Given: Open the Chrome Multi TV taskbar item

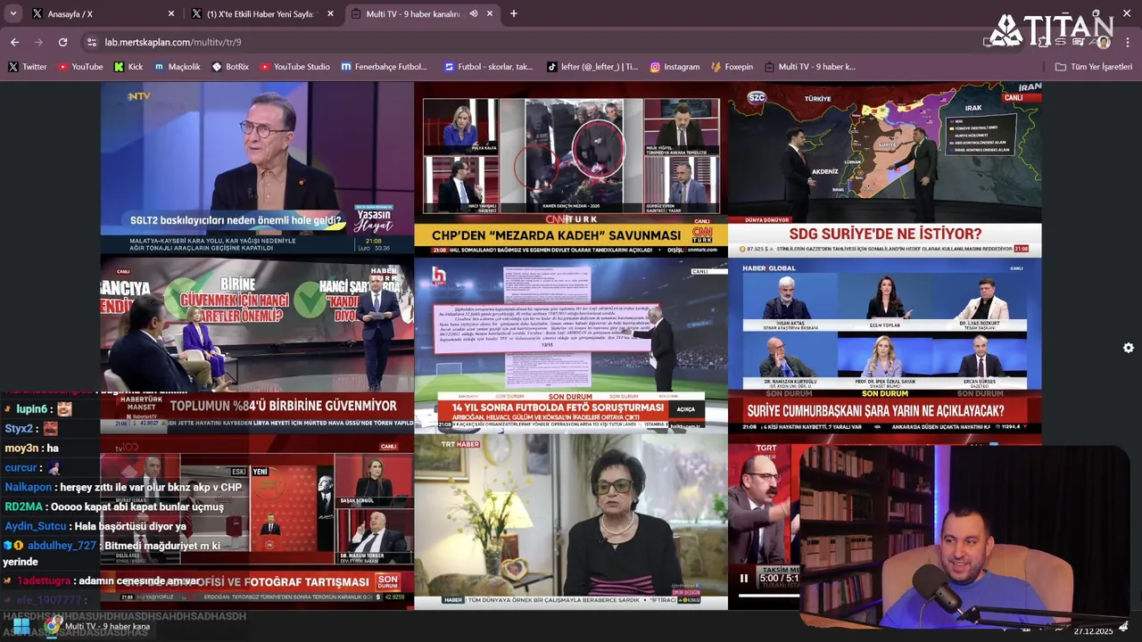Looking at the screenshot, I should [x=100, y=626].
